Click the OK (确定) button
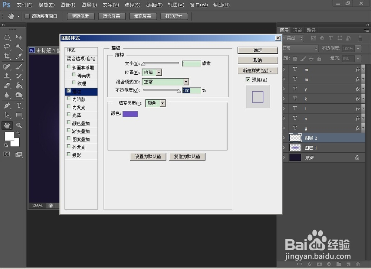Viewport: 371px width, 269px height. (258, 50)
